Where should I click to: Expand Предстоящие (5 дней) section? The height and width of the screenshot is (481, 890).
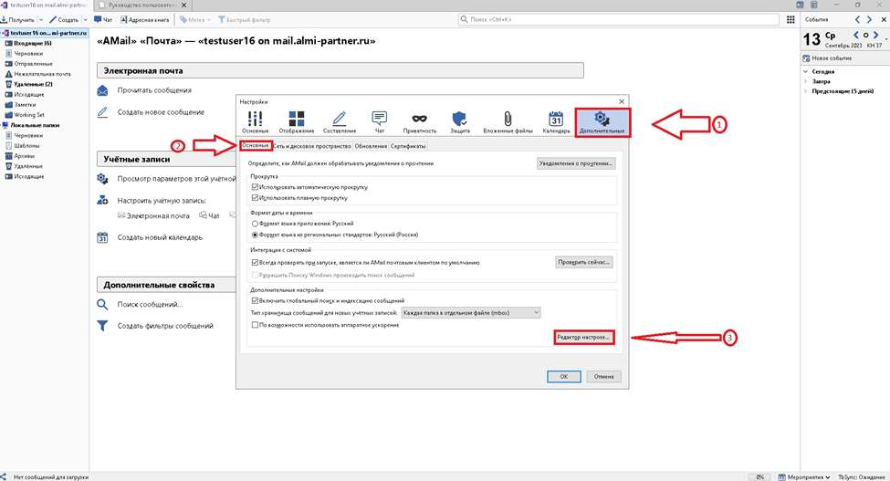[805, 91]
